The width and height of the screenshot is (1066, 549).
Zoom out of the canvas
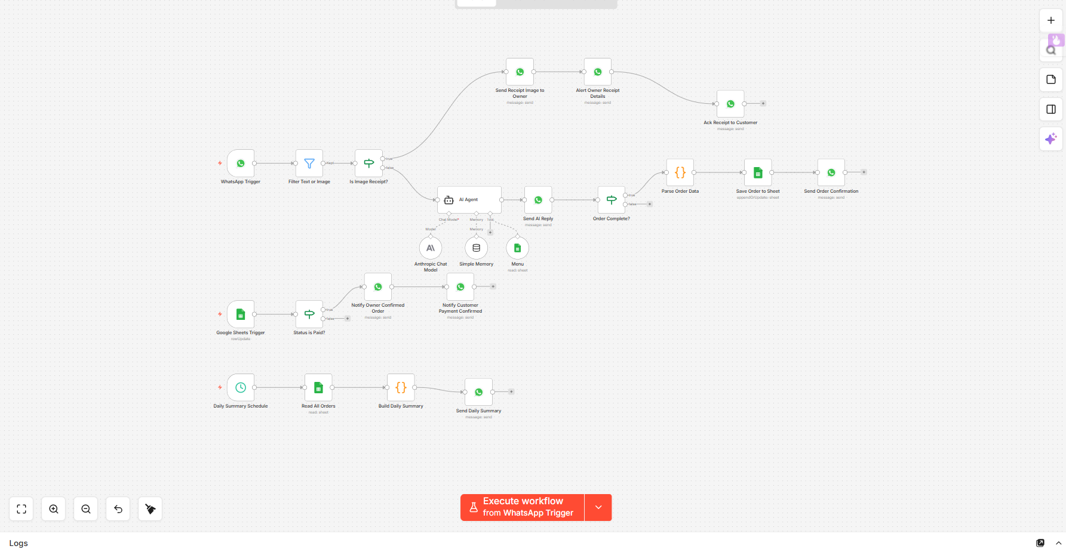point(86,509)
